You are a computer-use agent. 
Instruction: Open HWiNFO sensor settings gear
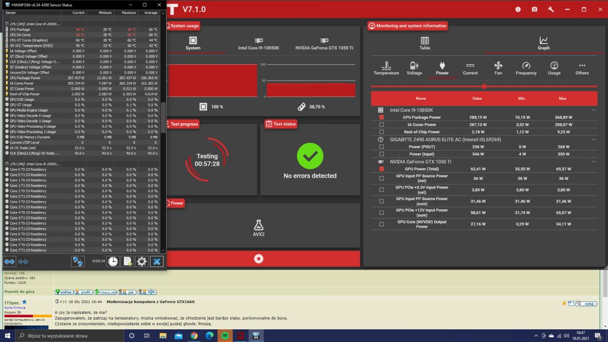[142, 261]
